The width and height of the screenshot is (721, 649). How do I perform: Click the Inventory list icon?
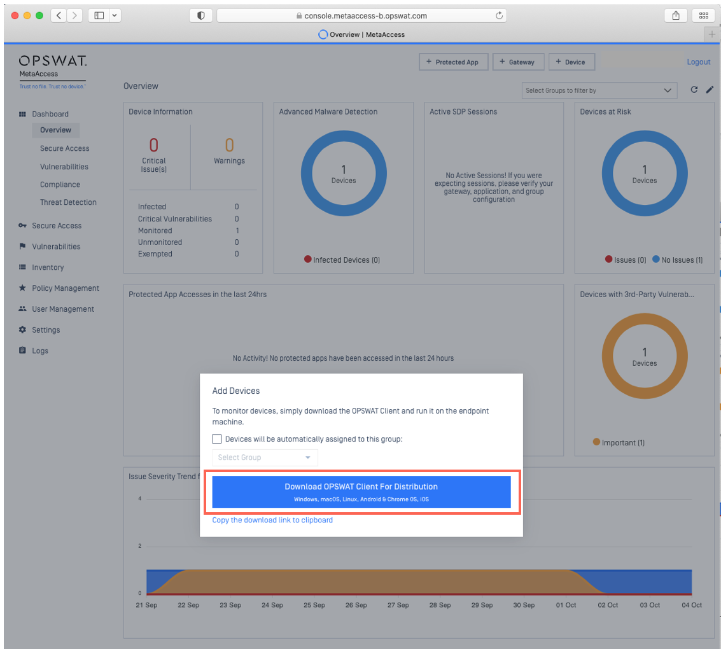(x=22, y=267)
